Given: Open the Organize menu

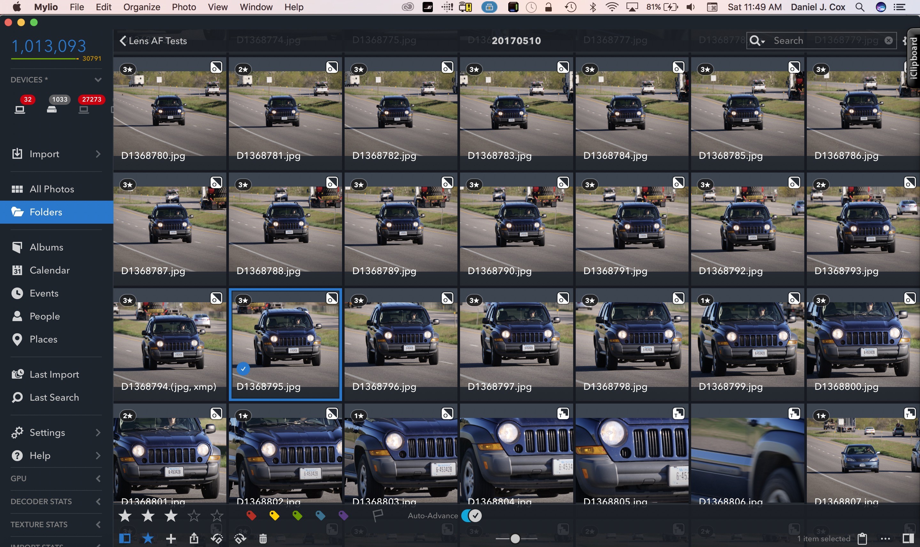Looking at the screenshot, I should [142, 7].
